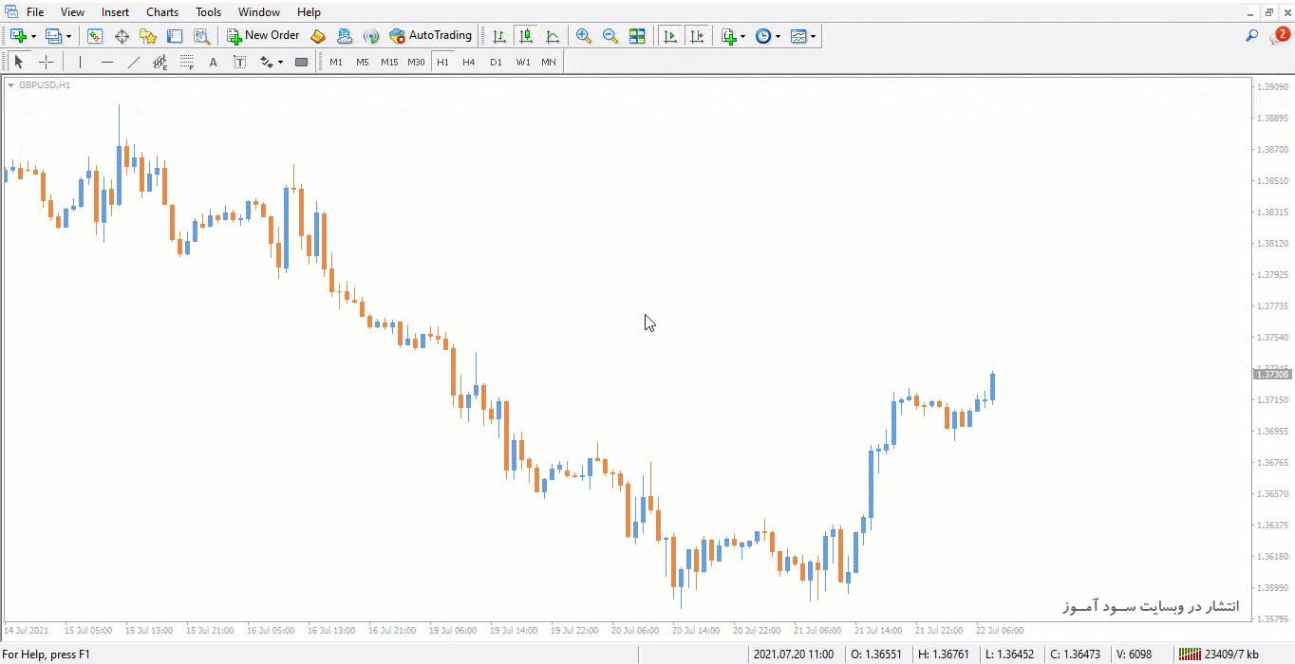Switch chart to Candlesticks mode
Image resolution: width=1295 pixels, height=664 pixels.
point(525,36)
